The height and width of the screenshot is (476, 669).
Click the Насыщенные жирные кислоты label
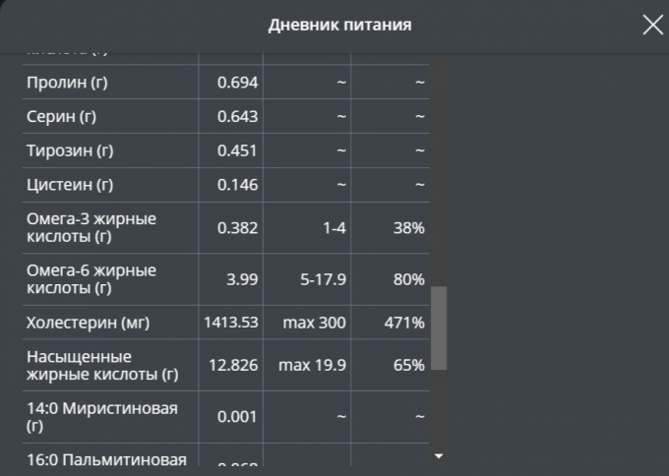pyautogui.click(x=102, y=365)
